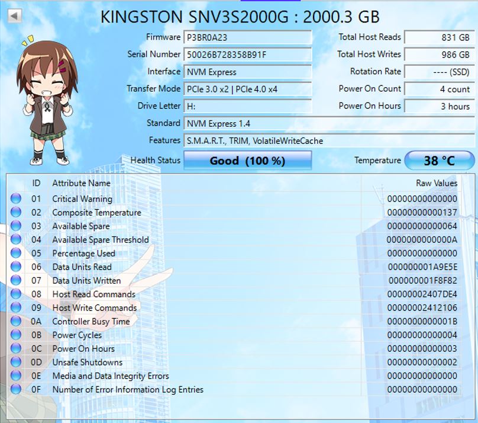Click the Percentage Used status orb

pyautogui.click(x=16, y=254)
